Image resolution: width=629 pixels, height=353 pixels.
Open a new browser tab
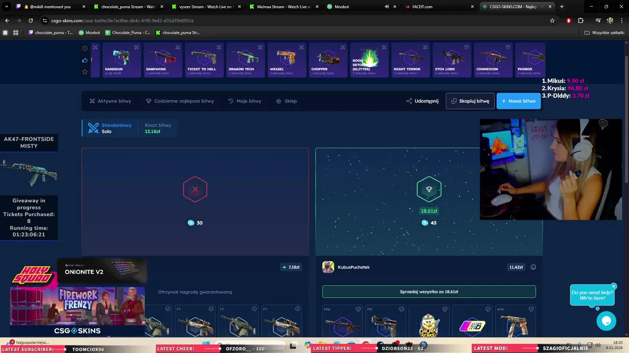tap(562, 7)
